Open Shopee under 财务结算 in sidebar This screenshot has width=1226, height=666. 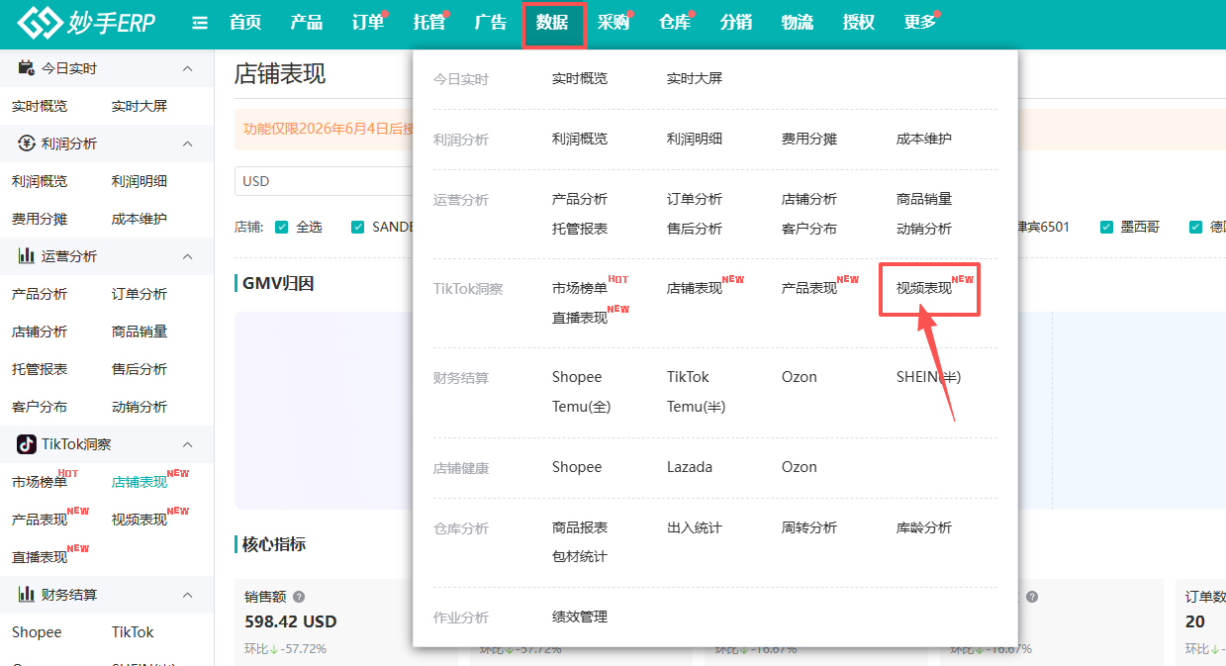coord(37,632)
